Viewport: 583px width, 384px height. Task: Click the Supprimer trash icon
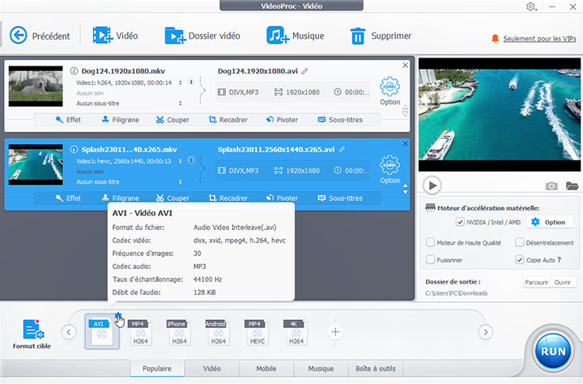pos(358,36)
